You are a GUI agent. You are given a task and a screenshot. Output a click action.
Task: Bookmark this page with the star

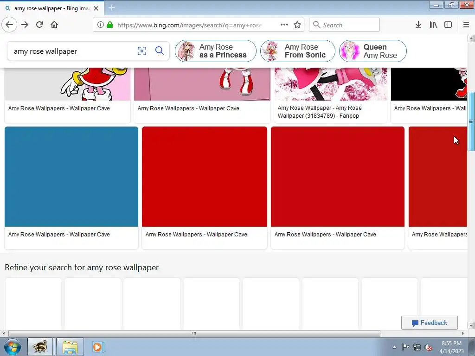tap(297, 25)
